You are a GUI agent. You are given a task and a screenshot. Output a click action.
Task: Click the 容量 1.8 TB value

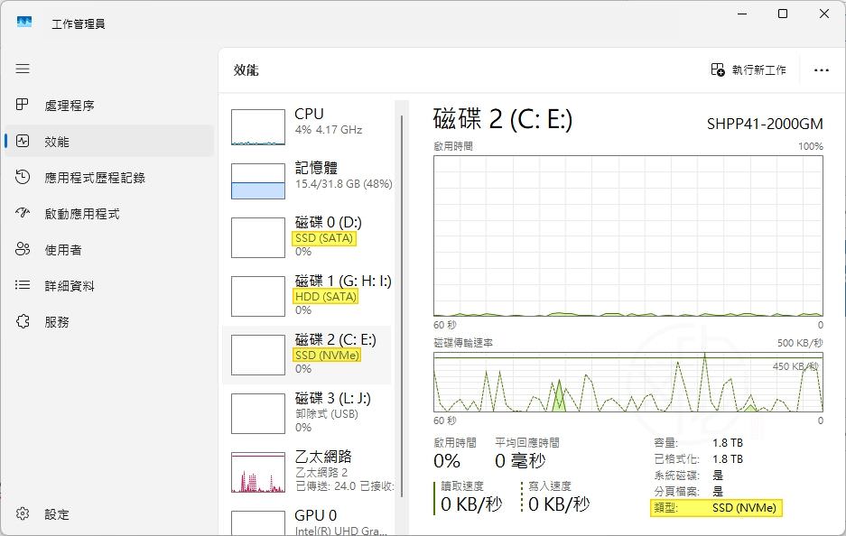[728, 443]
